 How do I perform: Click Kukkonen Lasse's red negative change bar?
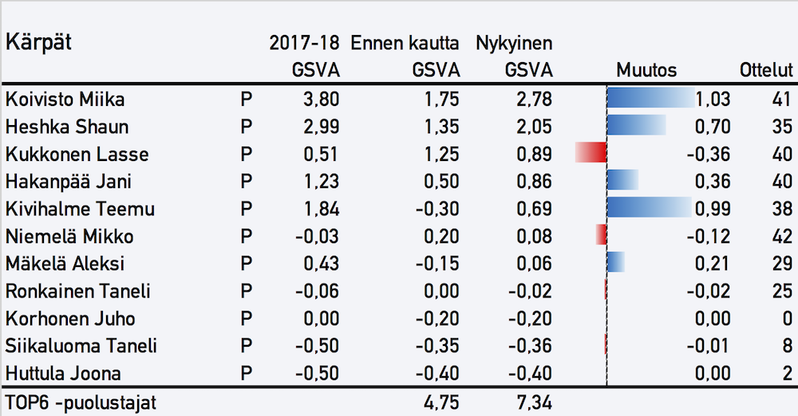point(591,154)
